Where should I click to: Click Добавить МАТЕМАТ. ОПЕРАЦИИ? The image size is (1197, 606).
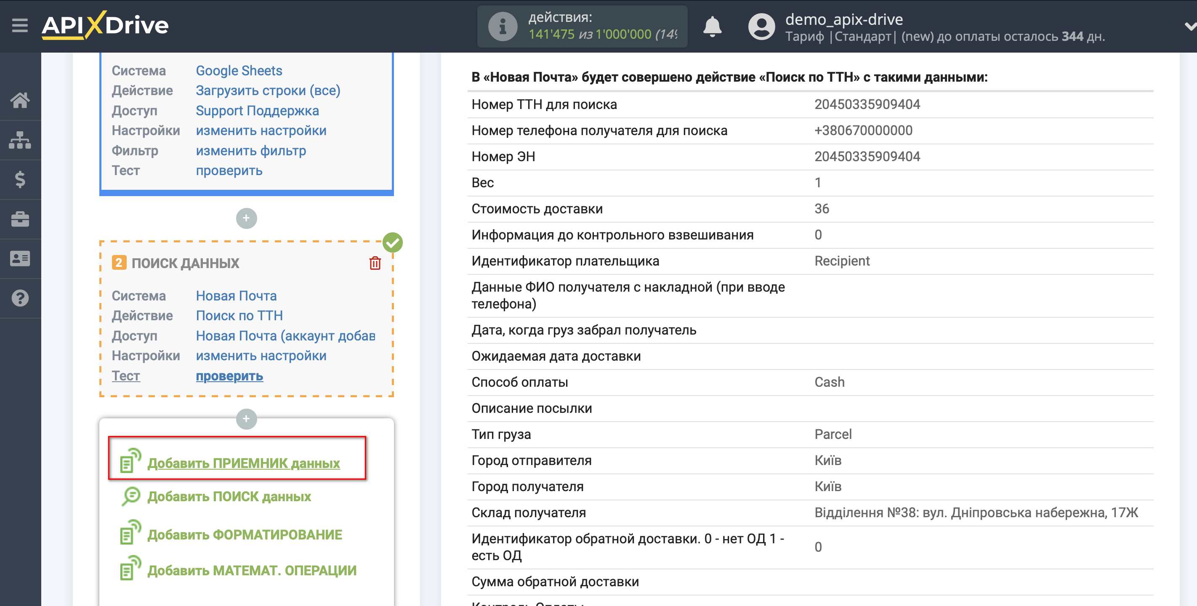[x=252, y=570]
